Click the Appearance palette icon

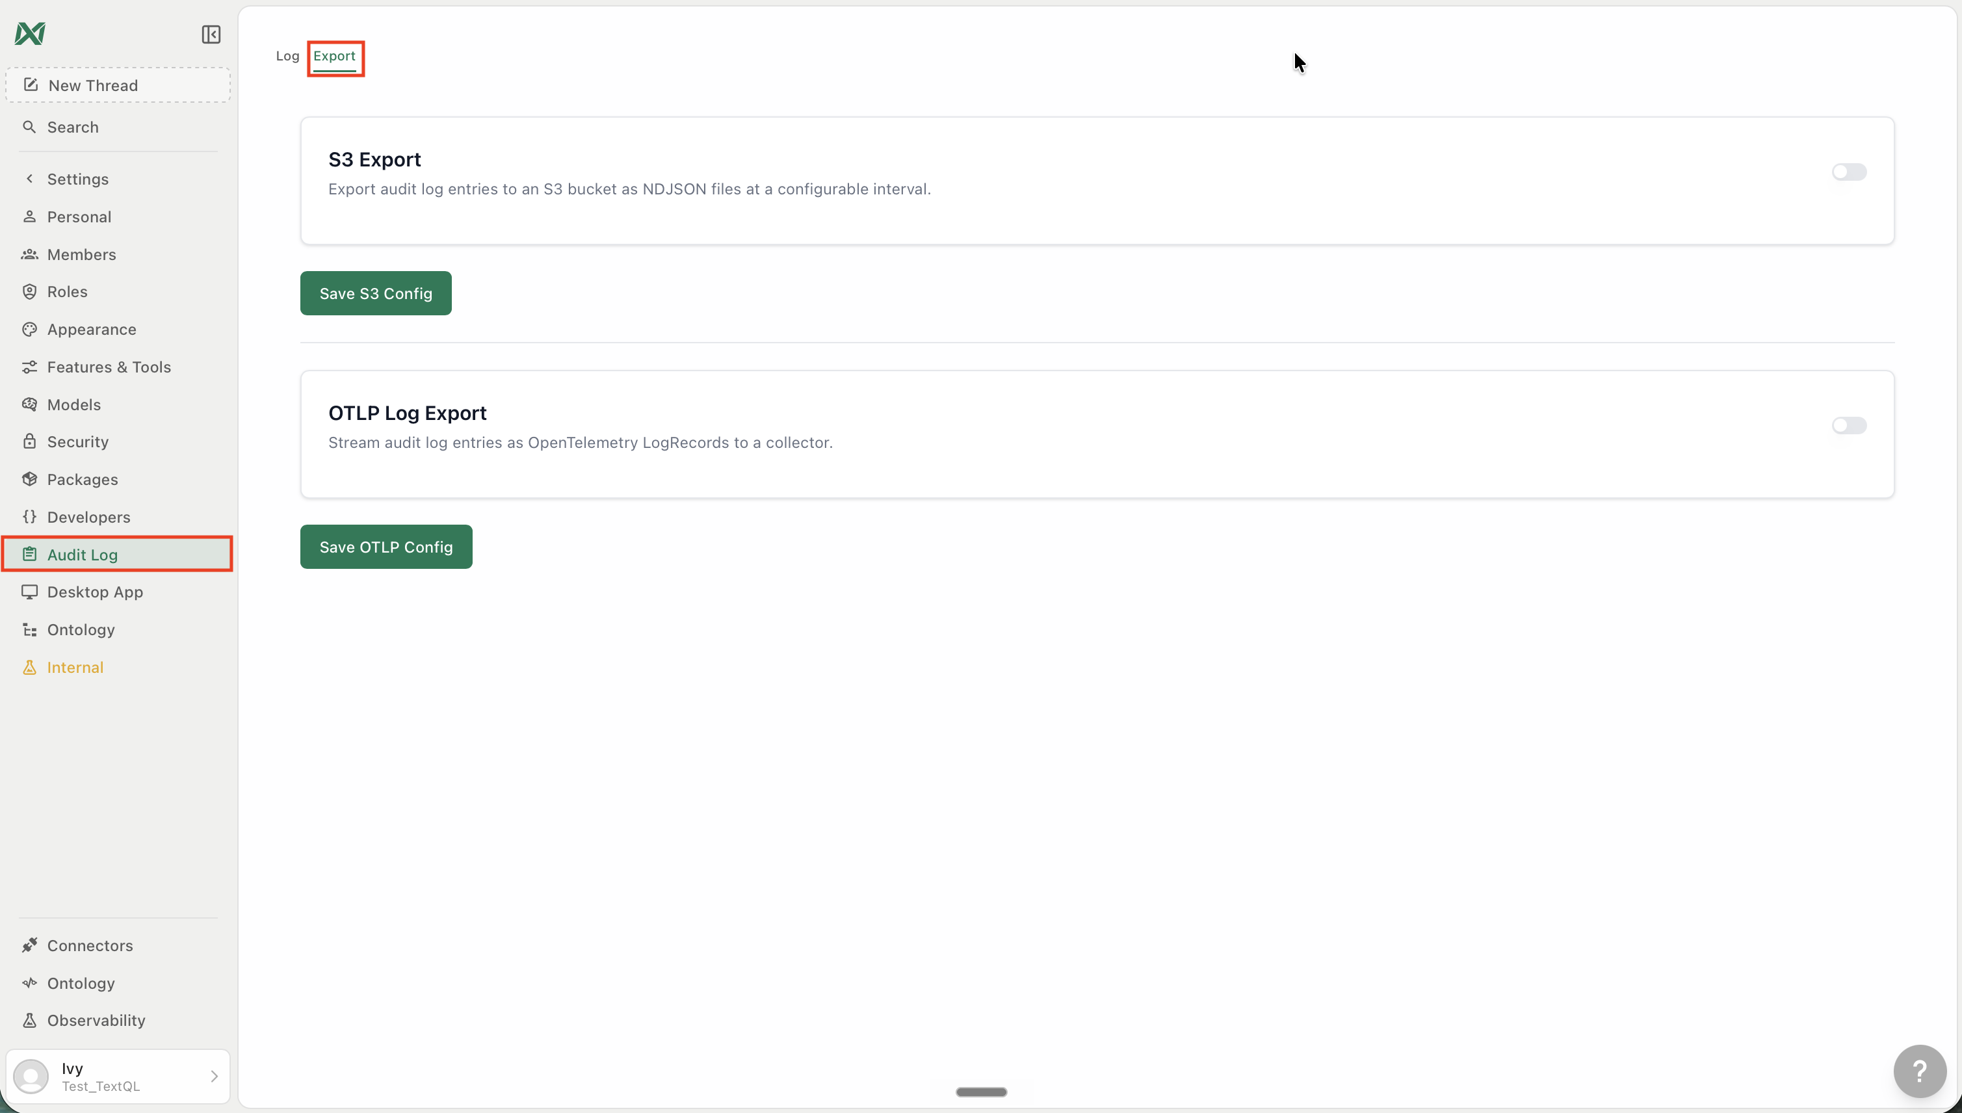tap(29, 329)
